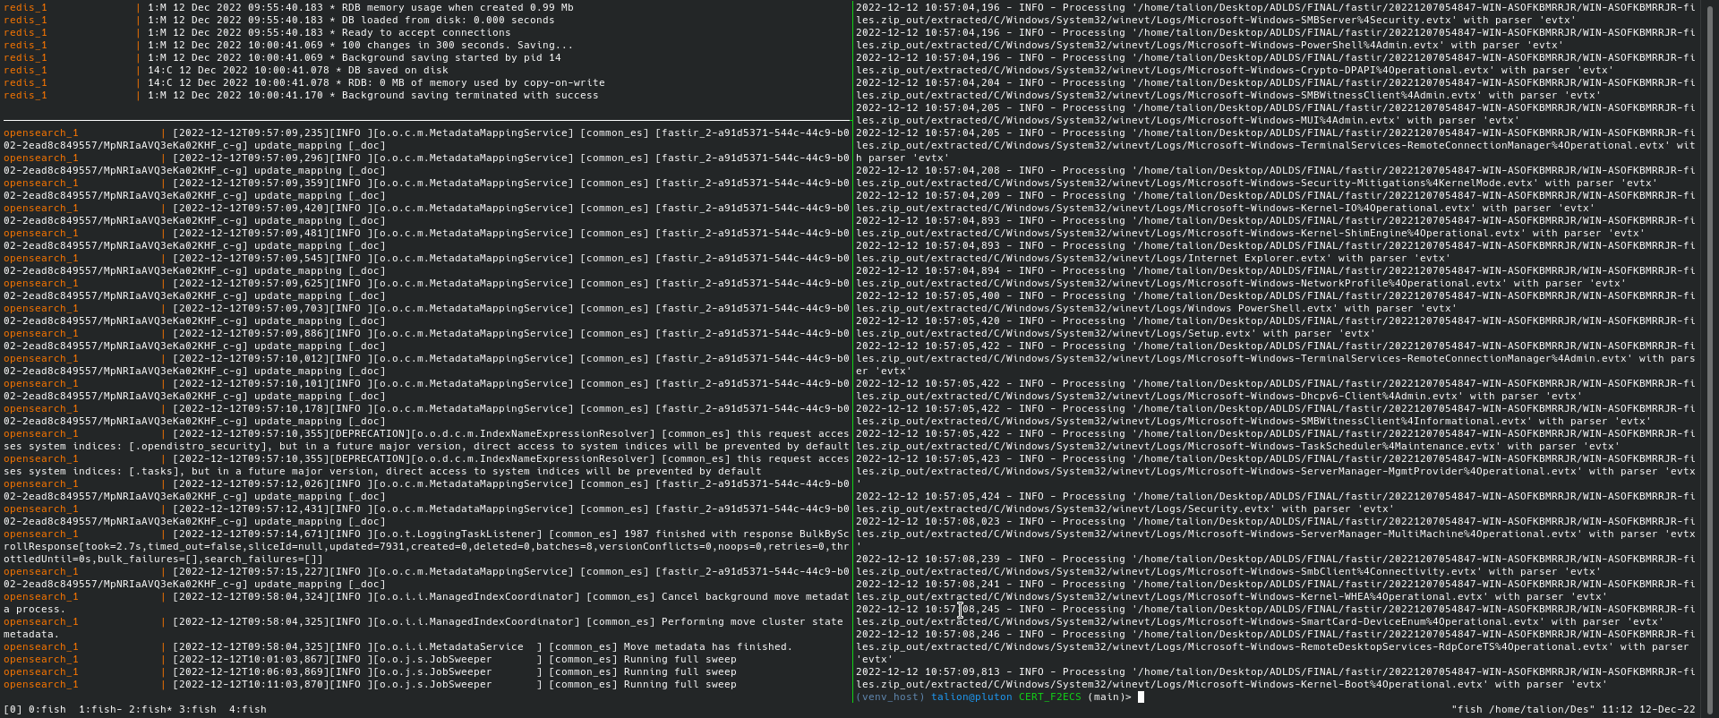The width and height of the screenshot is (1719, 718).
Task: Switch to tmux window 0:fish
Action: [47, 709]
